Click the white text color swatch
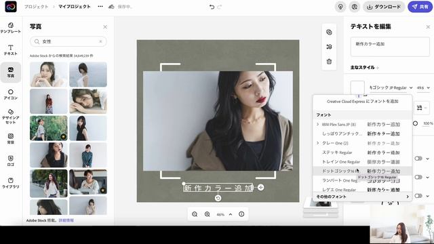The image size is (434, 244). (x=357, y=87)
